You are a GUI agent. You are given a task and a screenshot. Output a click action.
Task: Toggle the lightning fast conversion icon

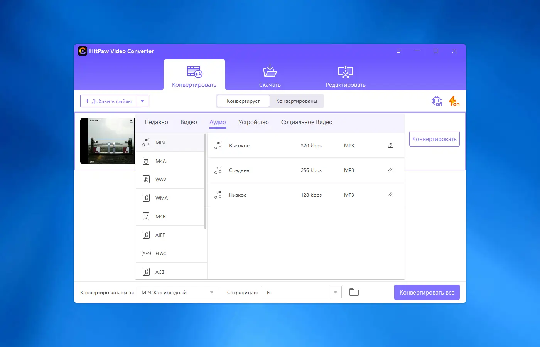click(x=454, y=101)
